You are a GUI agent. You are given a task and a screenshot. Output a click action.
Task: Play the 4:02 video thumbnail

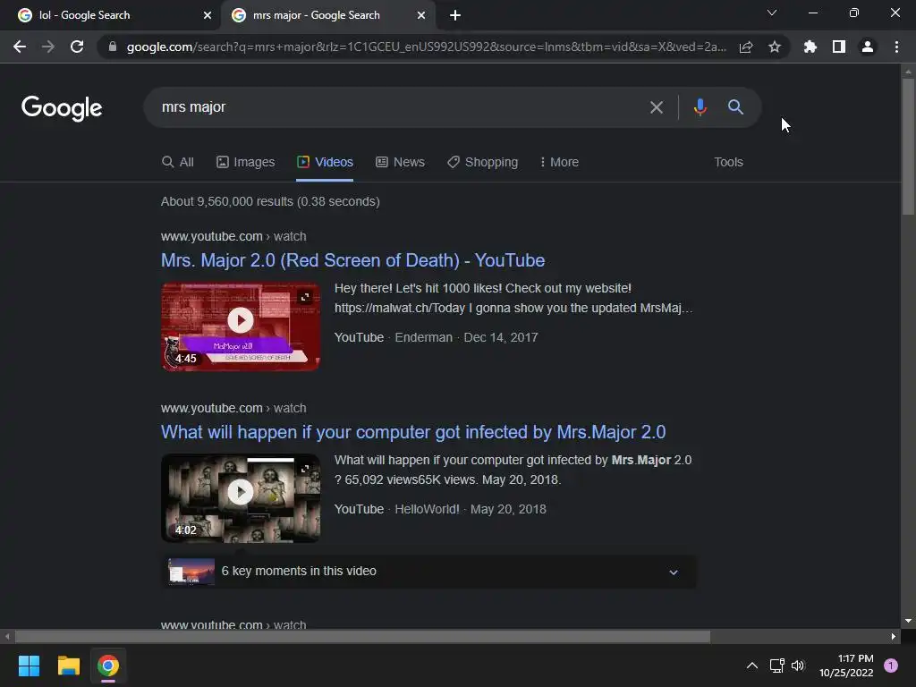click(x=241, y=498)
